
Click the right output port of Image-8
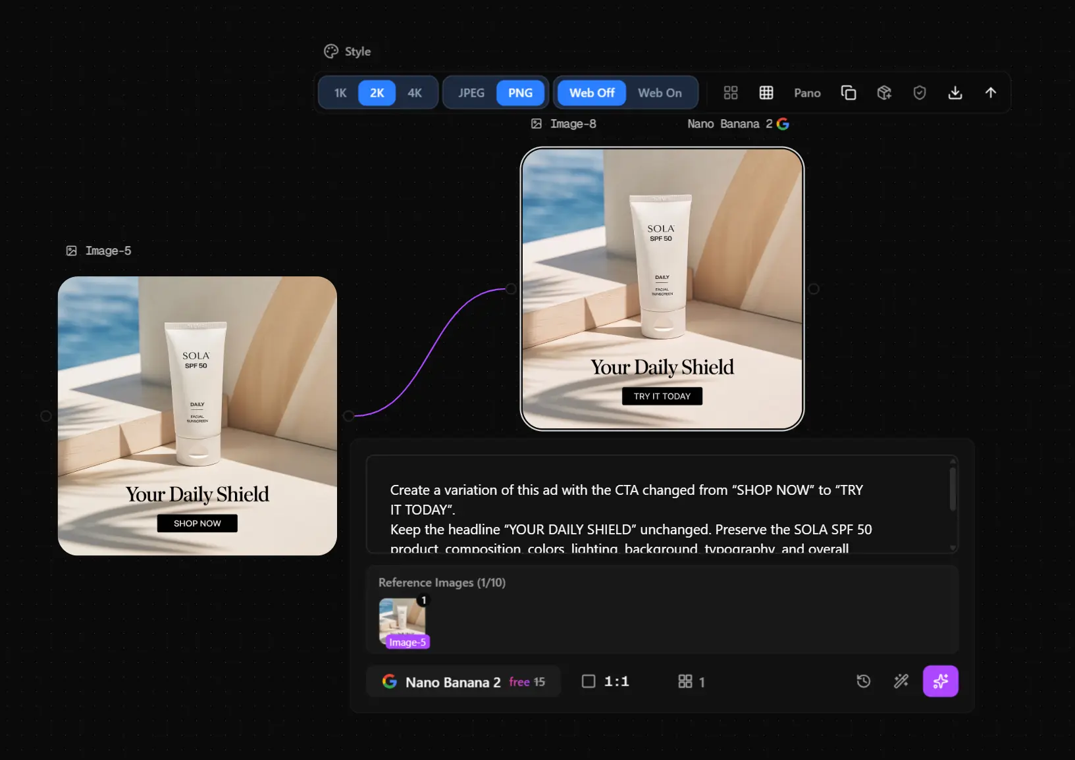click(x=814, y=289)
